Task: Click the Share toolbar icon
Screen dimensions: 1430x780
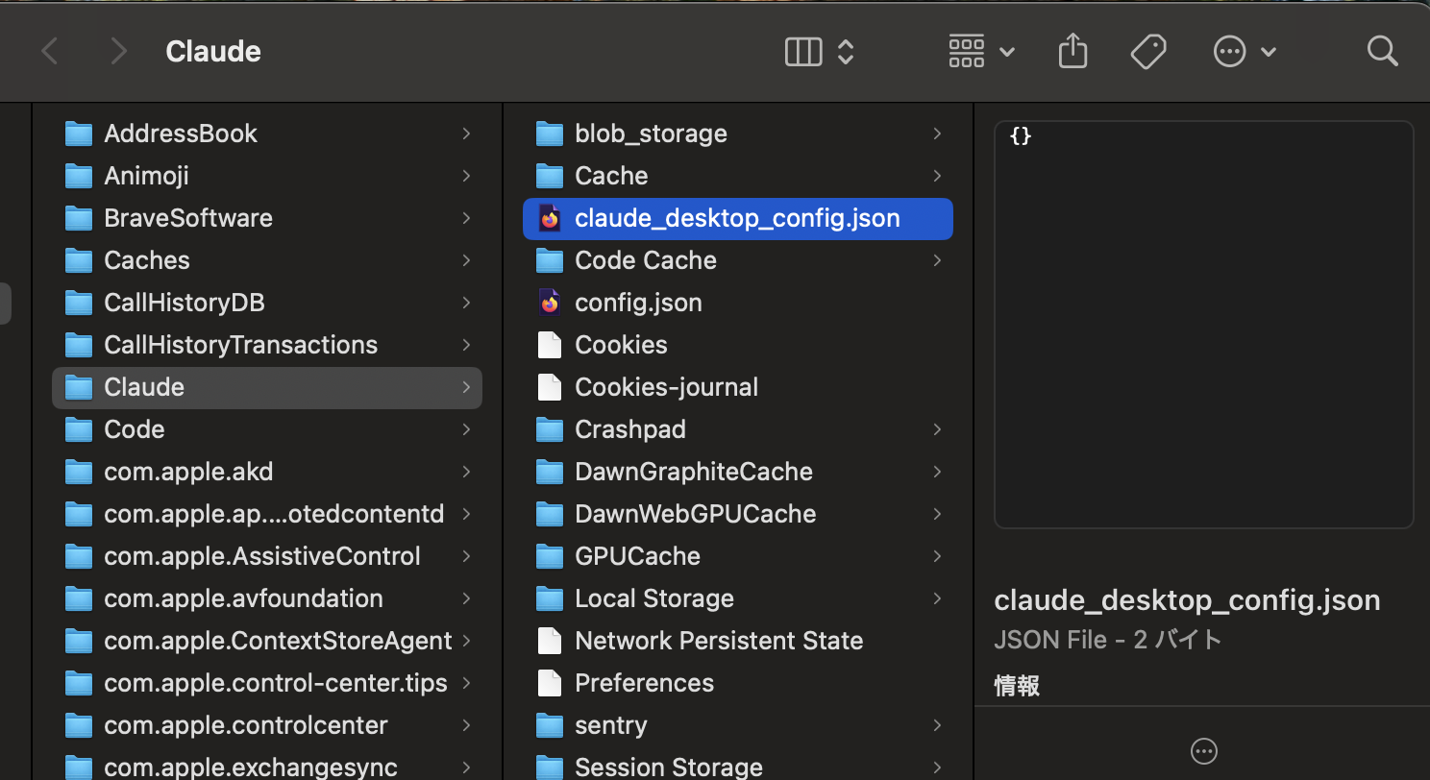Action: [x=1072, y=52]
